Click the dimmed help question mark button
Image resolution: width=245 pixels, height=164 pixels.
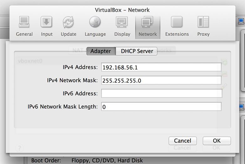point(19,147)
